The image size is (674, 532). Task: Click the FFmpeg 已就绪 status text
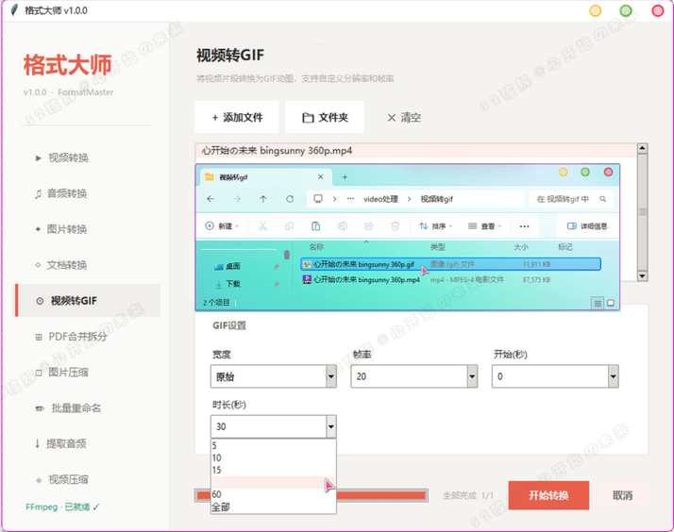(62, 507)
